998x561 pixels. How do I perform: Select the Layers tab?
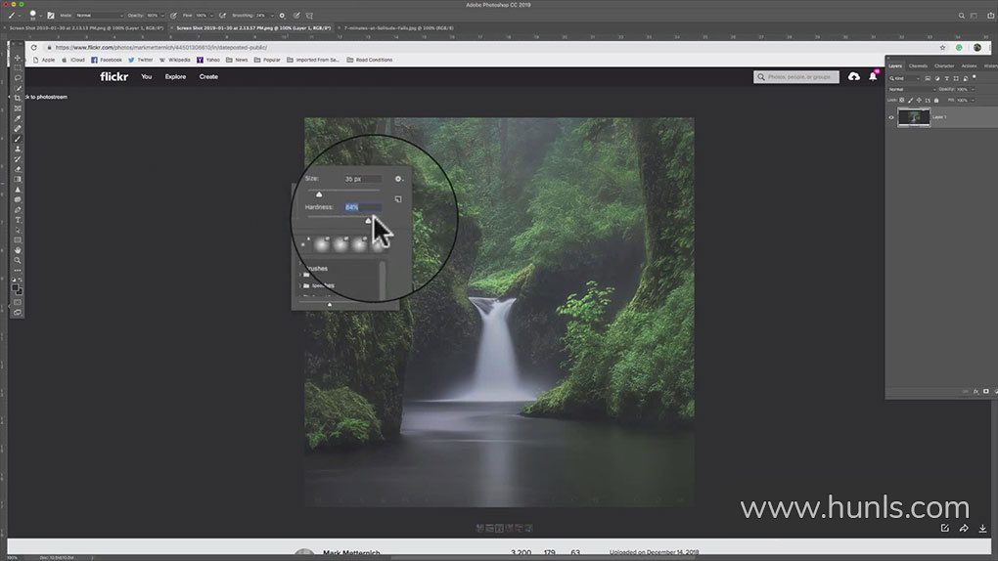(895, 66)
